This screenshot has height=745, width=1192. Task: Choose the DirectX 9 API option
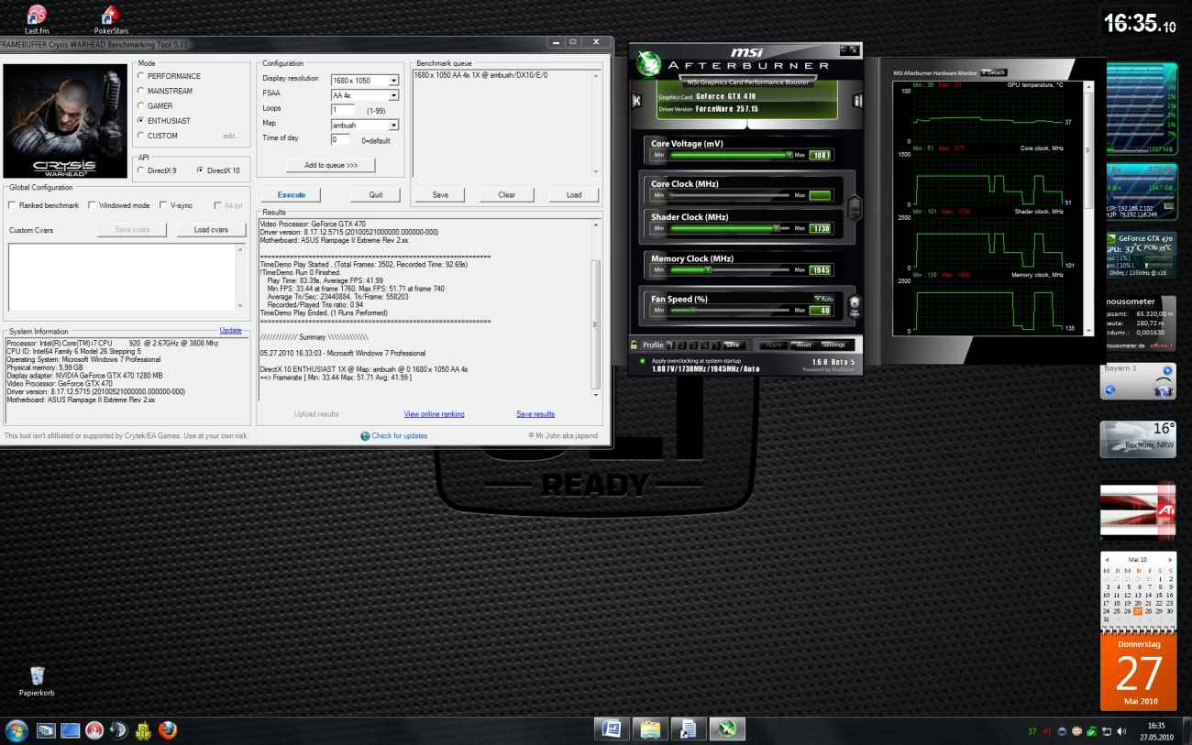click(x=141, y=170)
